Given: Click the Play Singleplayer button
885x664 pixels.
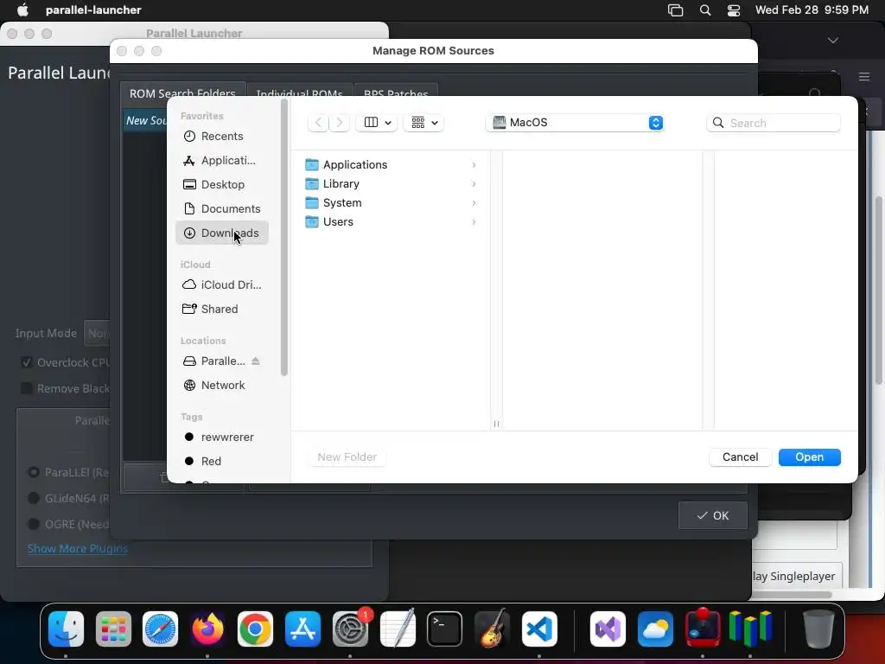Looking at the screenshot, I should click(x=796, y=577).
